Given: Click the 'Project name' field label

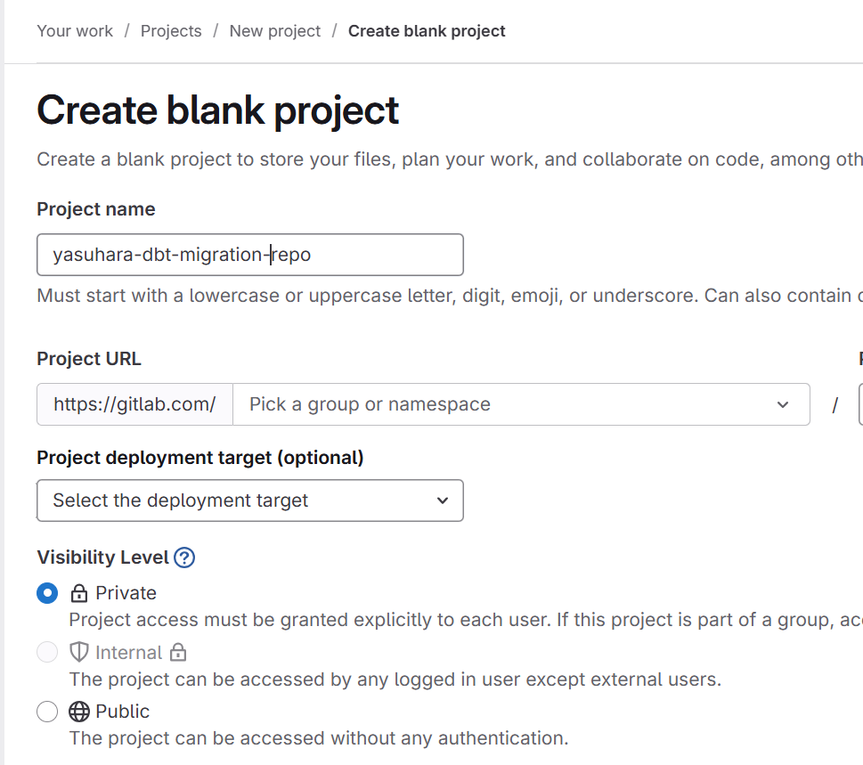Looking at the screenshot, I should point(96,209).
